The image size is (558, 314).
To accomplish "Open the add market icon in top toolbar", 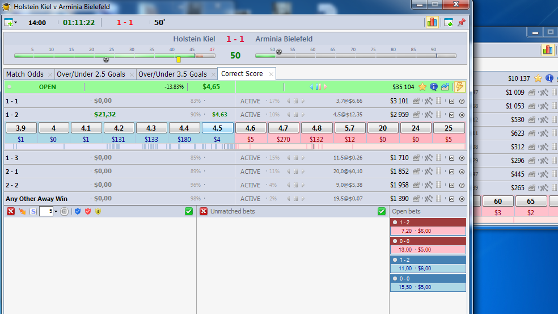I will pos(9,23).
